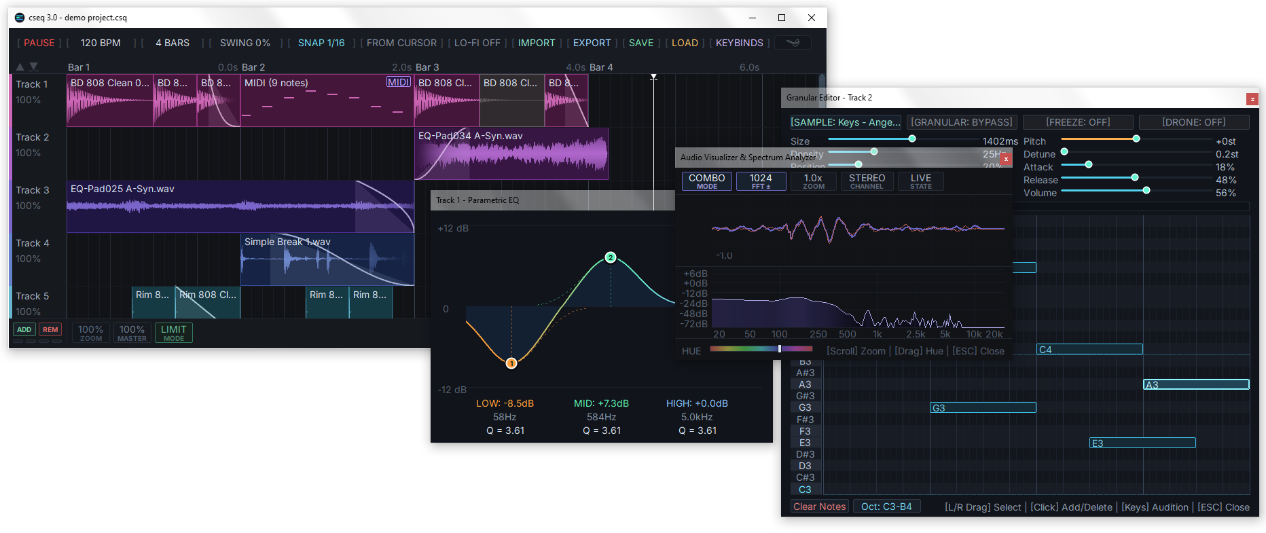The height and width of the screenshot is (533, 1266).
Task: Toggle the LIMIT mode button
Action: click(x=174, y=332)
